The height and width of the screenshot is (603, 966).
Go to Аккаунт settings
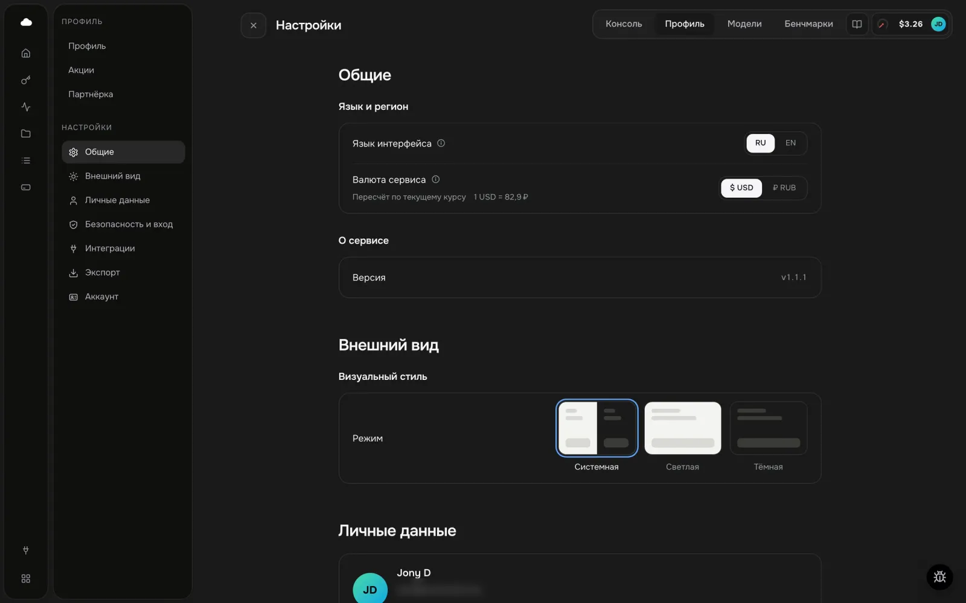(123, 297)
